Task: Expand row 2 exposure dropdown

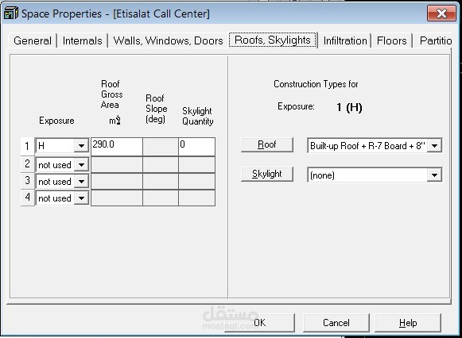Action: 81,165
